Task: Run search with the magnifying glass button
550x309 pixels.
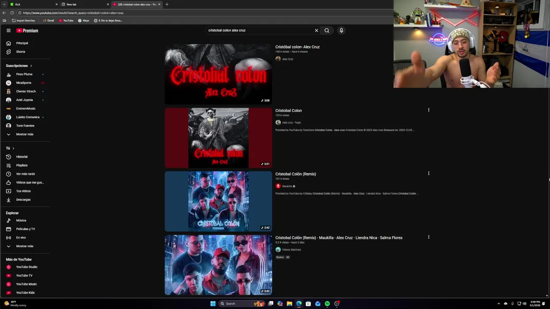Action: 327,30
